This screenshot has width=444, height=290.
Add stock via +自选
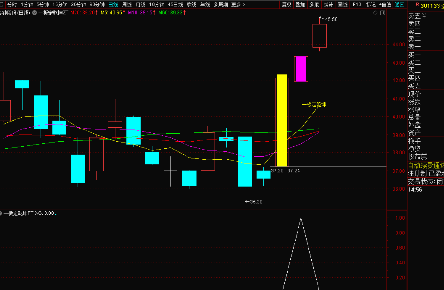tap(385, 5)
